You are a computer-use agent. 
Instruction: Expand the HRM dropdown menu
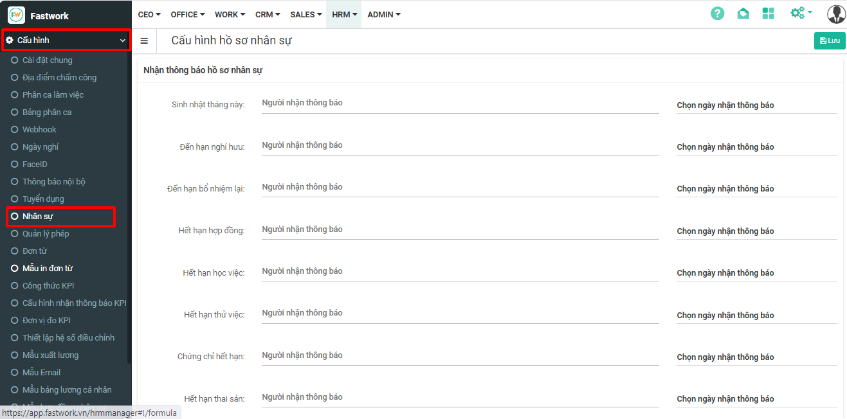[x=344, y=14]
